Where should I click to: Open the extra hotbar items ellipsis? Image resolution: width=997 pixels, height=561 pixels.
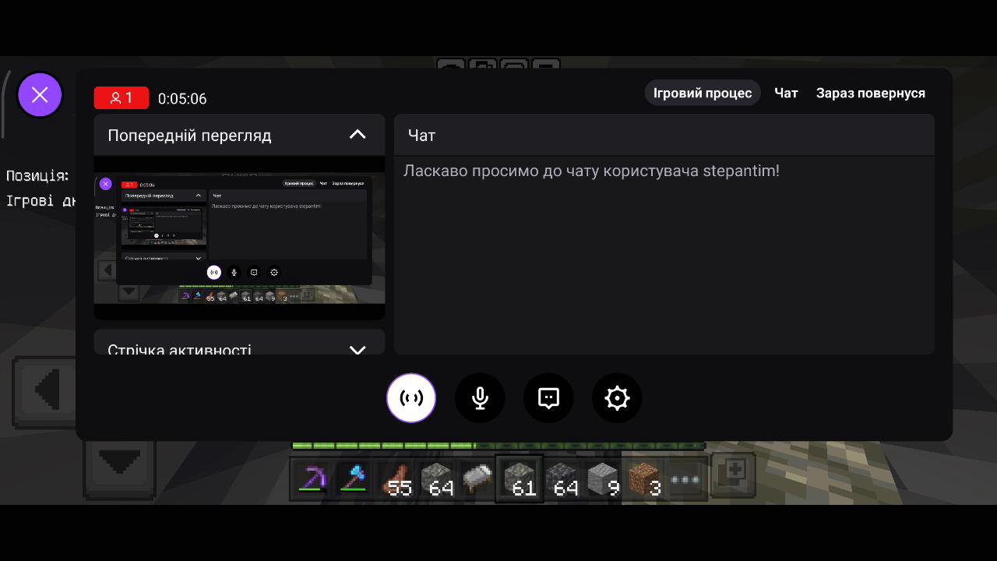click(684, 479)
